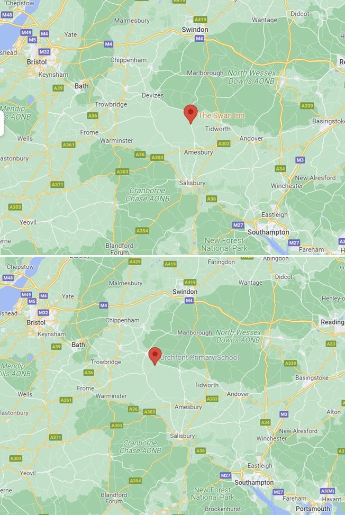
Task: Open the Urchfont Primary School label
Action: 199,357
